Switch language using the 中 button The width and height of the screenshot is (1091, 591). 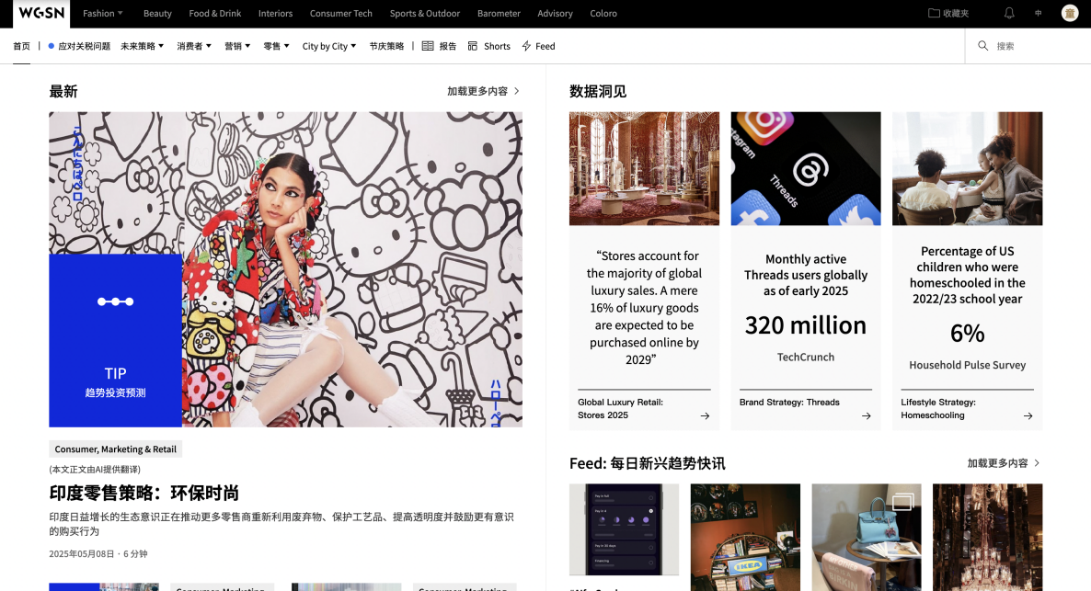click(x=1039, y=14)
